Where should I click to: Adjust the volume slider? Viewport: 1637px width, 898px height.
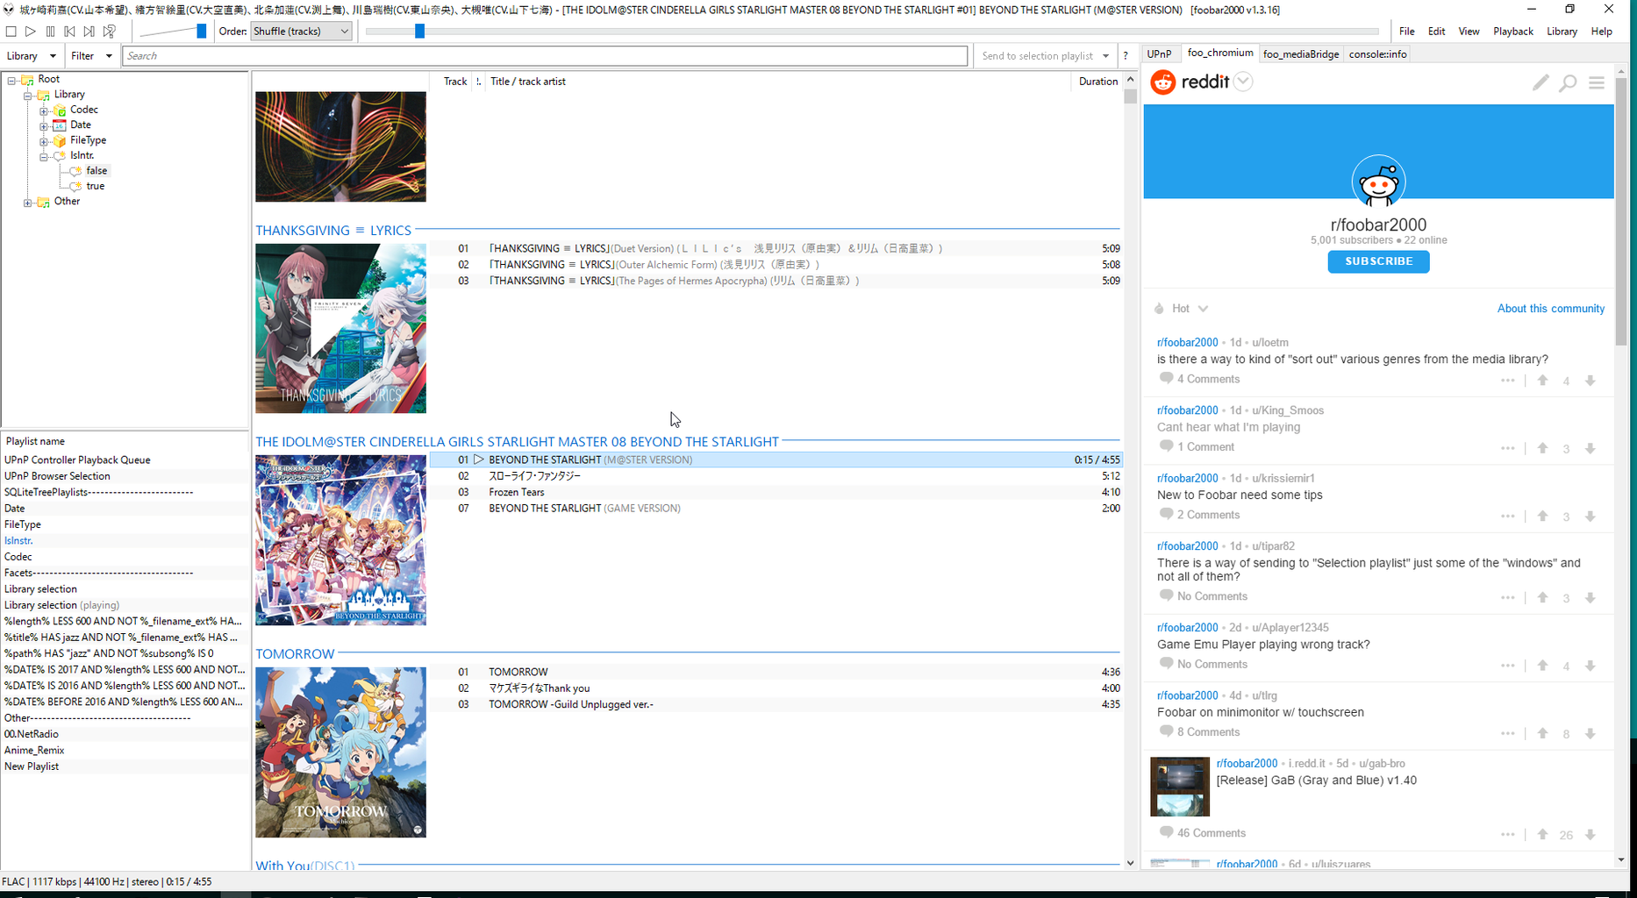(x=174, y=32)
